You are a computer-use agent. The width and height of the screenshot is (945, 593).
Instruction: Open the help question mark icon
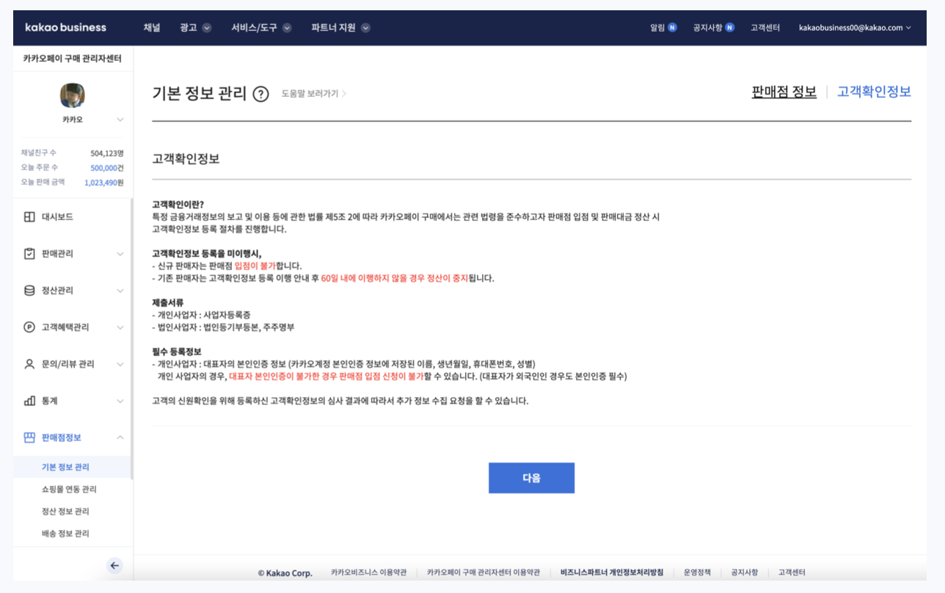[x=260, y=94]
